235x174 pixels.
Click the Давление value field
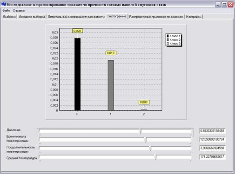tap(212, 131)
